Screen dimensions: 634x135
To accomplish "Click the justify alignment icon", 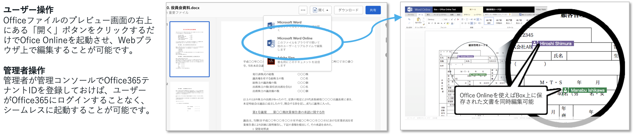I will tap(472, 23).
